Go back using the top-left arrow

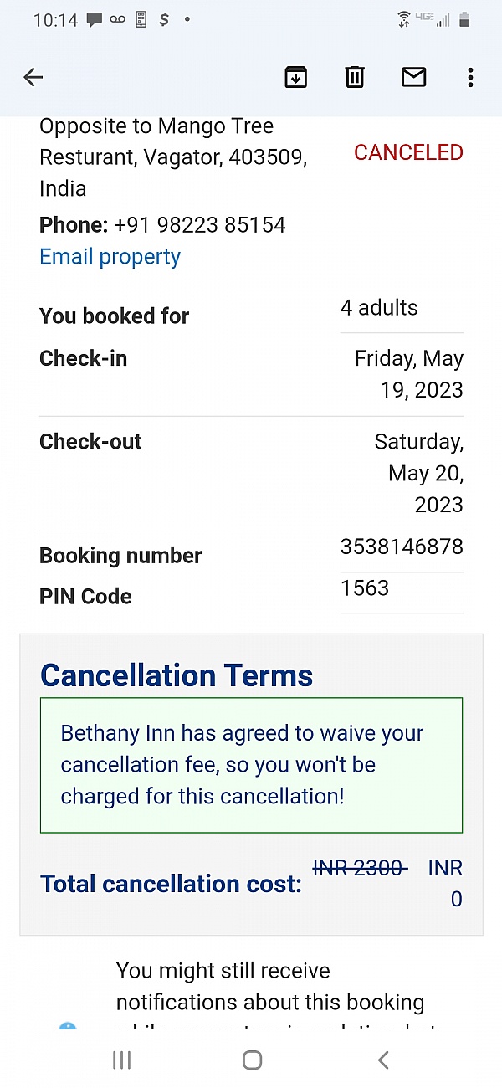(33, 78)
